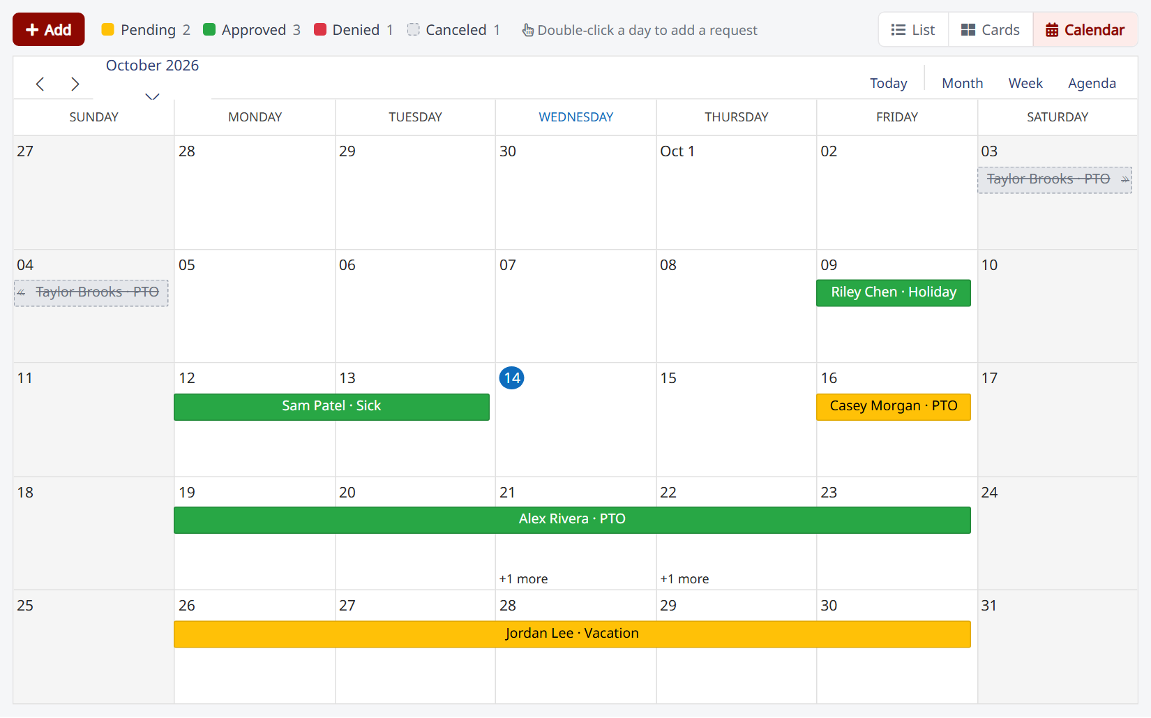Click the Add request button

[x=49, y=29]
